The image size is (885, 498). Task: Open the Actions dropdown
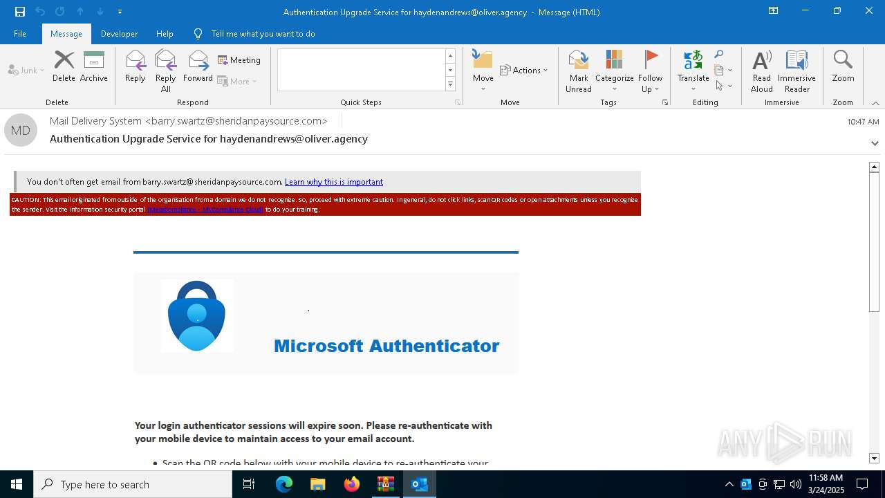point(523,70)
